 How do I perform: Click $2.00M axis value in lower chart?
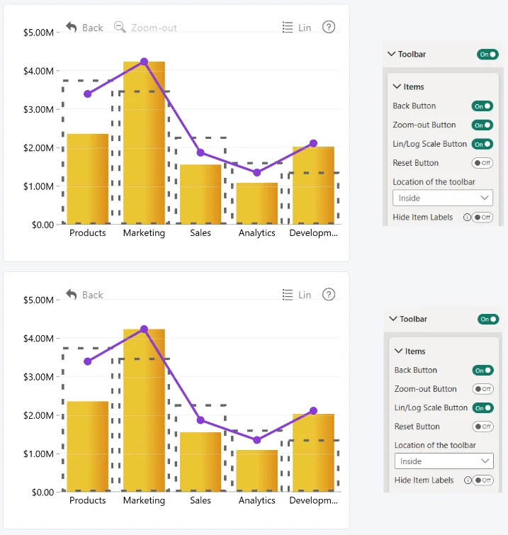tap(38, 415)
